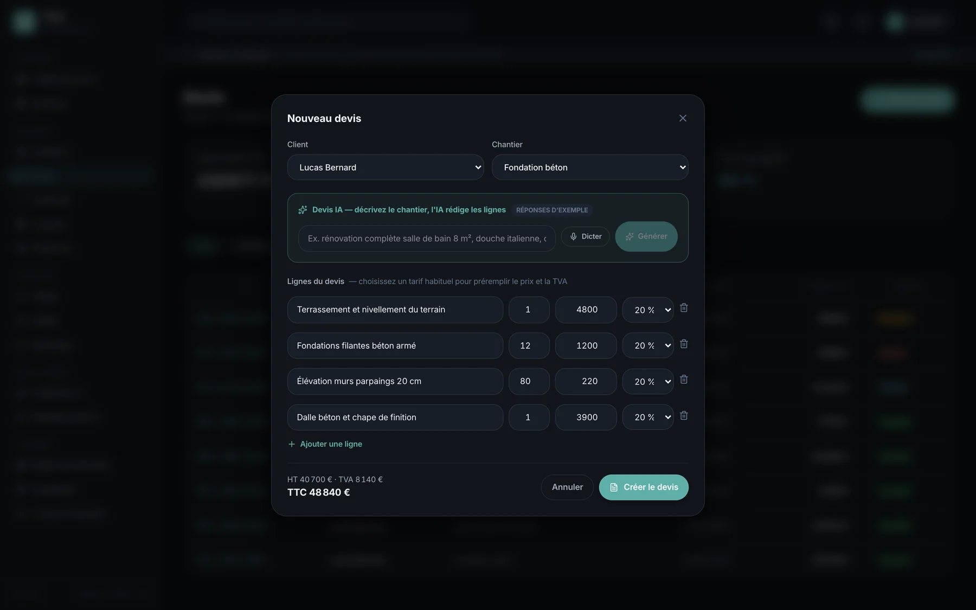Click the Générer button
976x610 pixels.
point(646,236)
